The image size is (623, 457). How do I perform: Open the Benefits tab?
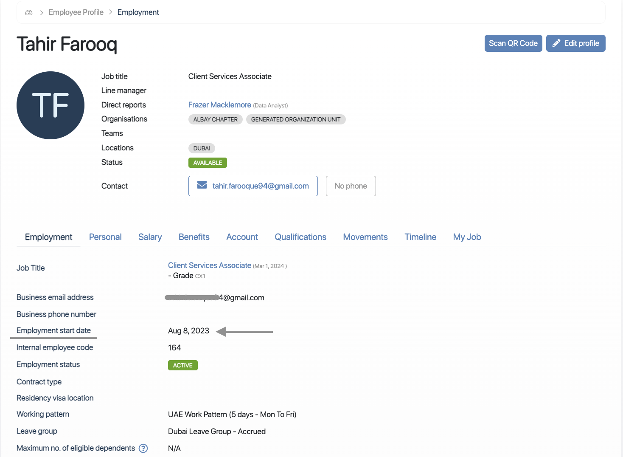[194, 237]
